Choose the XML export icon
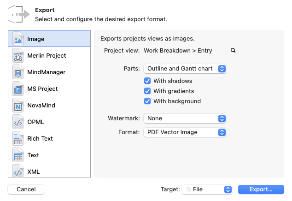Screen dimensions: 292x201 tap(18, 171)
